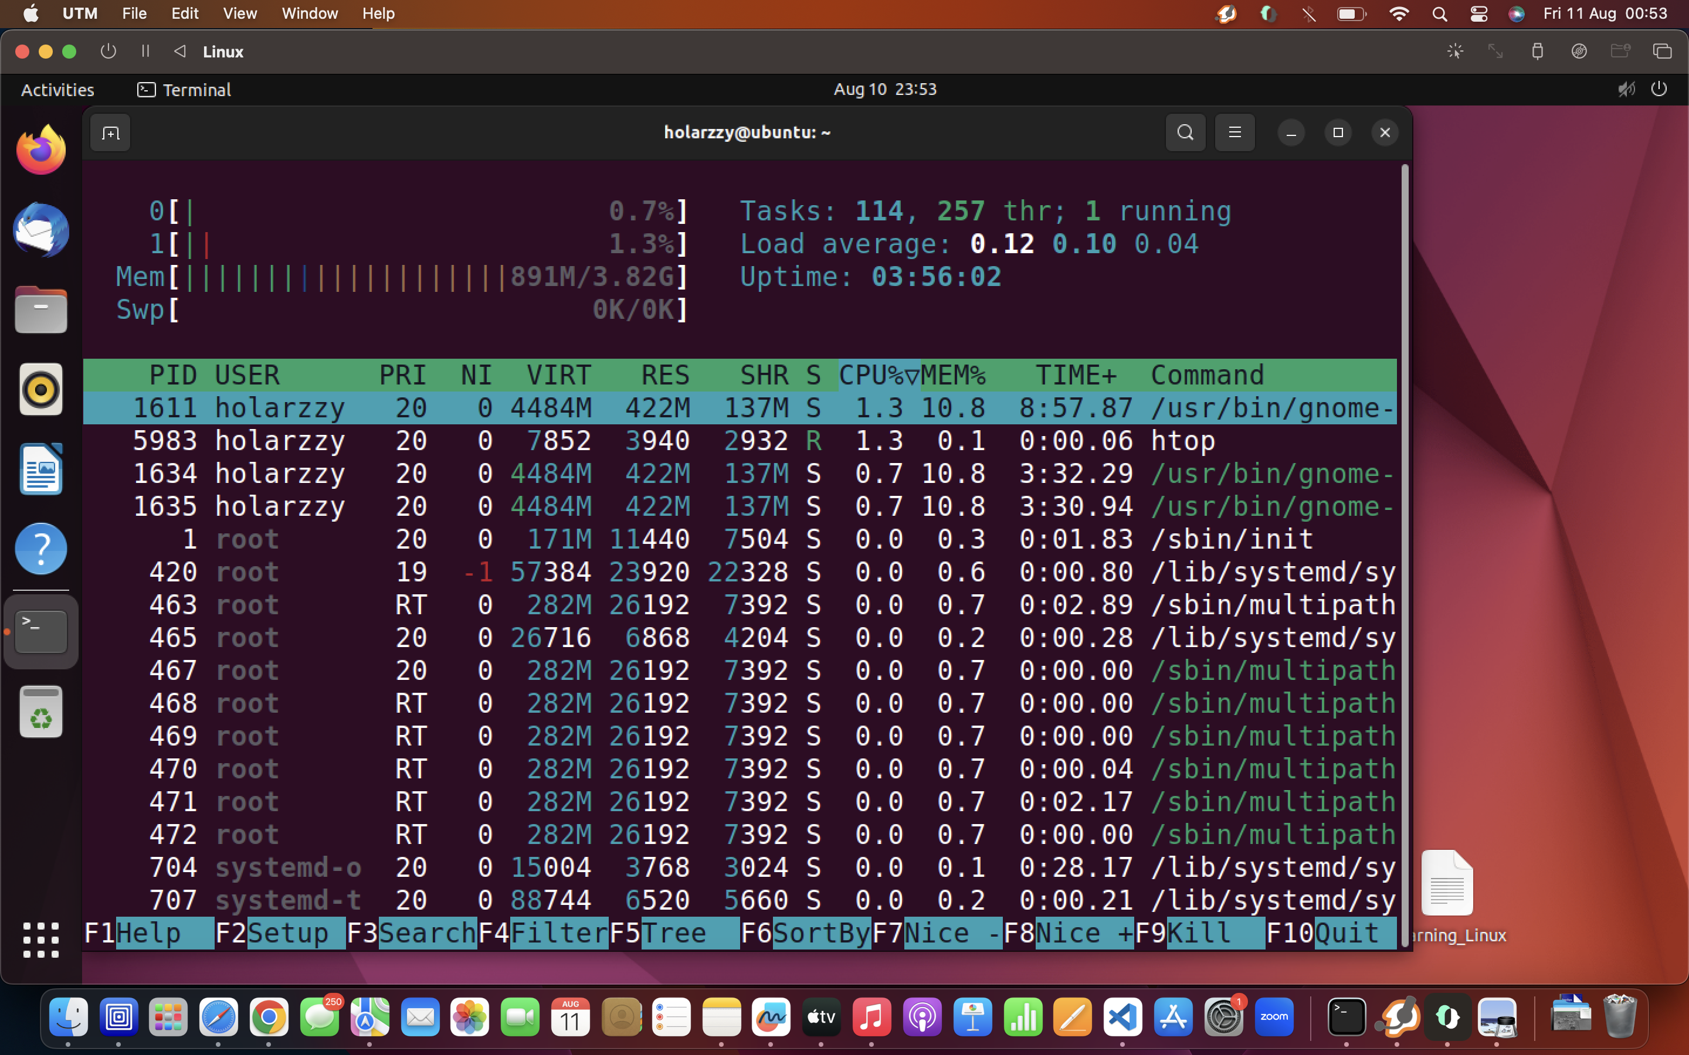The image size is (1689, 1055).
Task: Open the Files manager in the Ubuntu dock
Action: pyautogui.click(x=41, y=309)
